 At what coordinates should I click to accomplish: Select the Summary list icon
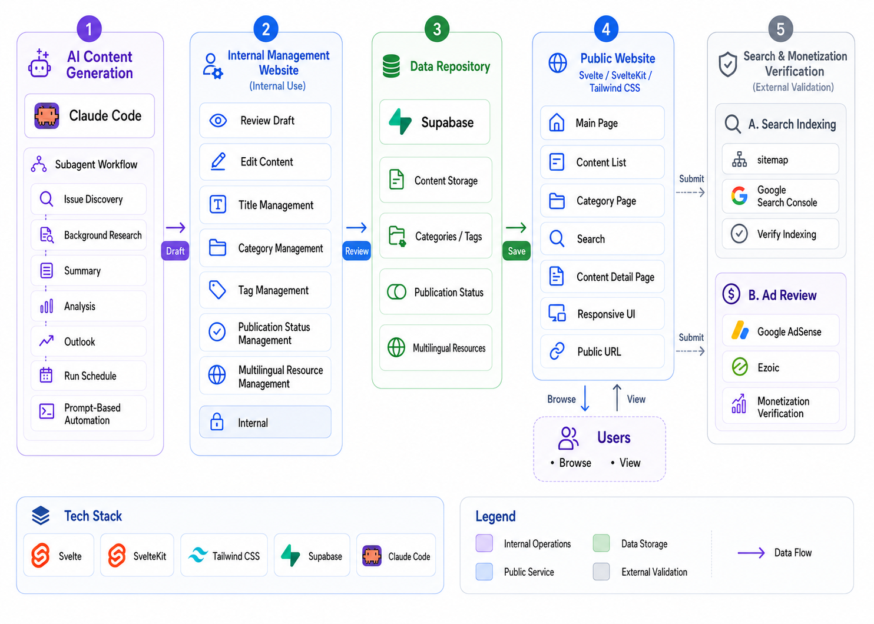click(47, 271)
